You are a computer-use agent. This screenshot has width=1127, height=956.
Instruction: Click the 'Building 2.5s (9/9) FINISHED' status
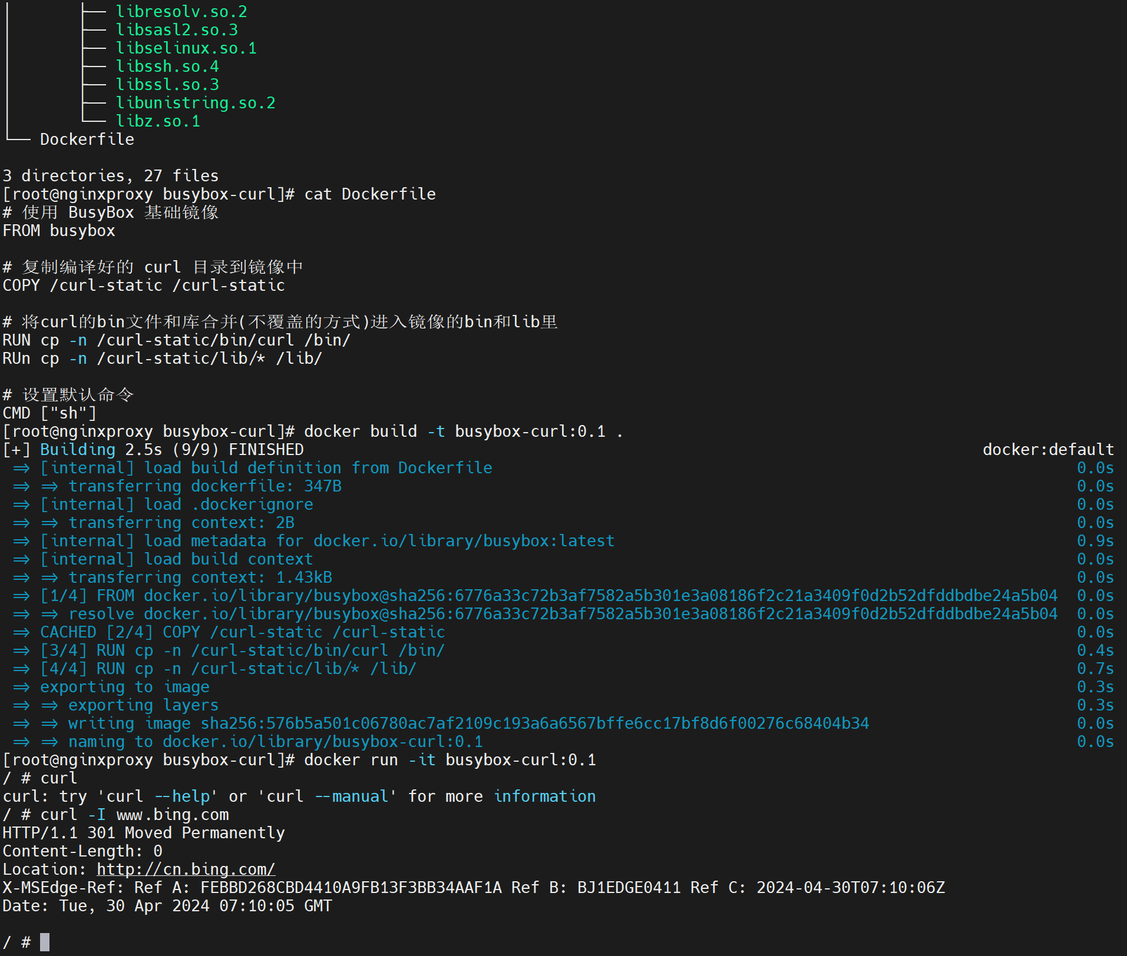click(x=172, y=450)
